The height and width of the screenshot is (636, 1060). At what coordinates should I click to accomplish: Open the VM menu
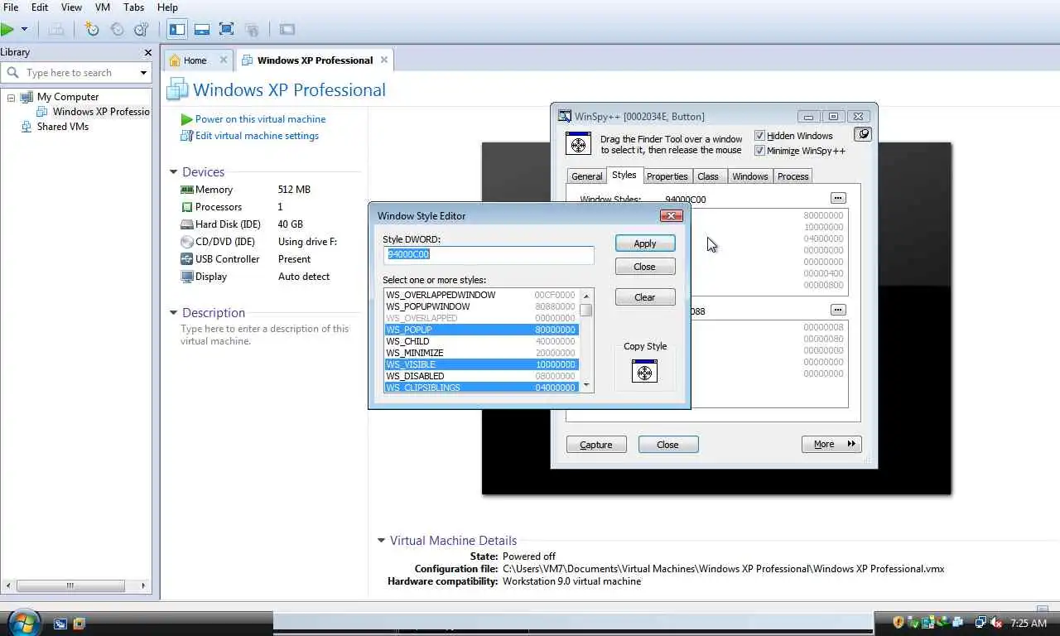(103, 7)
